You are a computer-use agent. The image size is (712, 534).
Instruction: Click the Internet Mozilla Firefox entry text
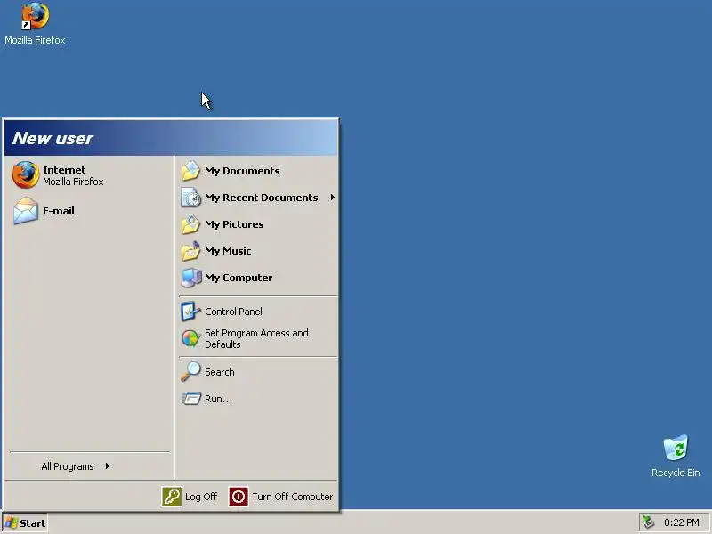pos(73,175)
